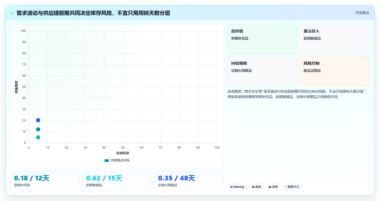The width and height of the screenshot is (380, 201).
Task: Select the 数据卡片 tag chip
Action: pos(292,187)
